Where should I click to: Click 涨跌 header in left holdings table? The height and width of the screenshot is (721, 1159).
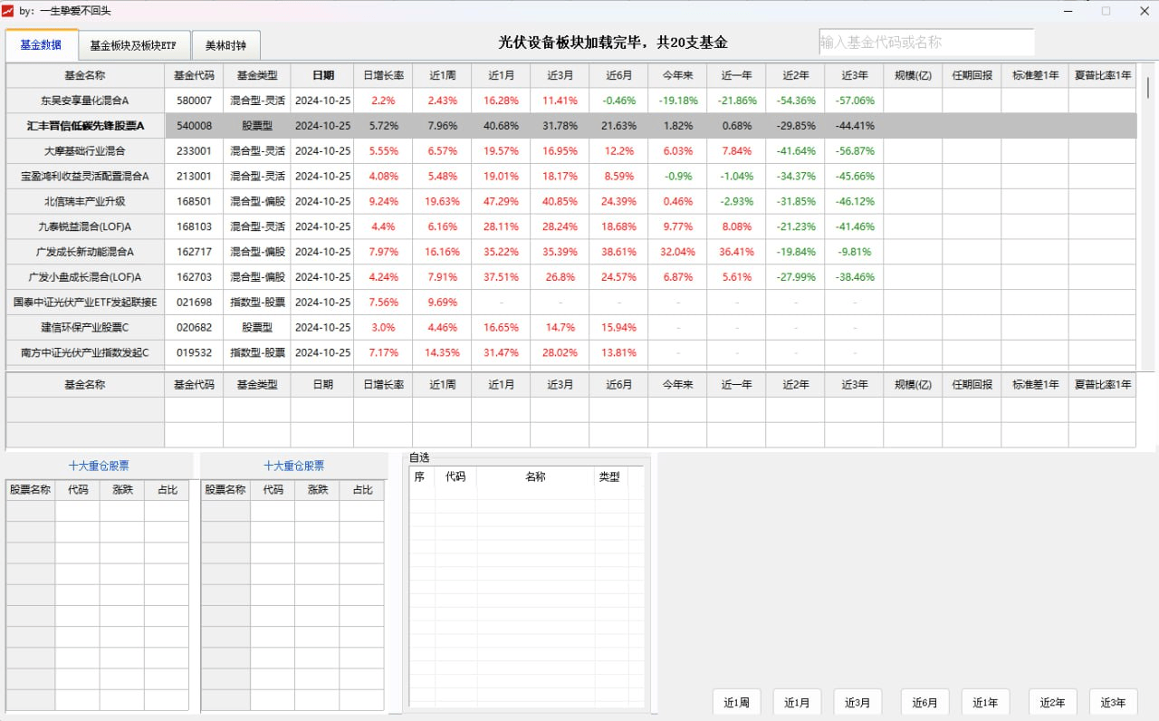point(122,490)
